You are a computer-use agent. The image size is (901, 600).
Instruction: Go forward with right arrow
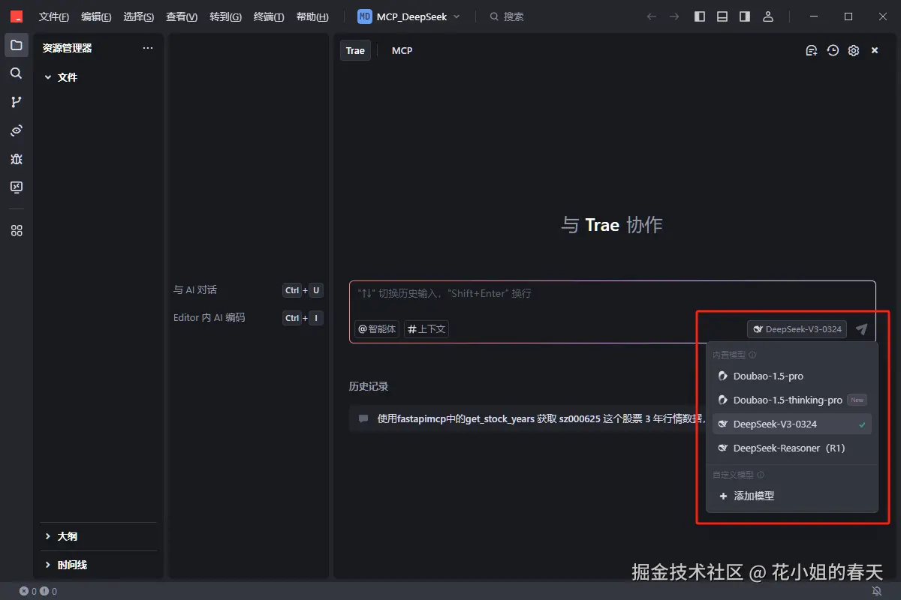(x=674, y=16)
